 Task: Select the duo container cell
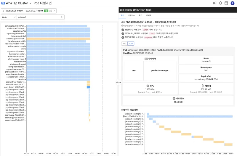click(x=134, y=70)
